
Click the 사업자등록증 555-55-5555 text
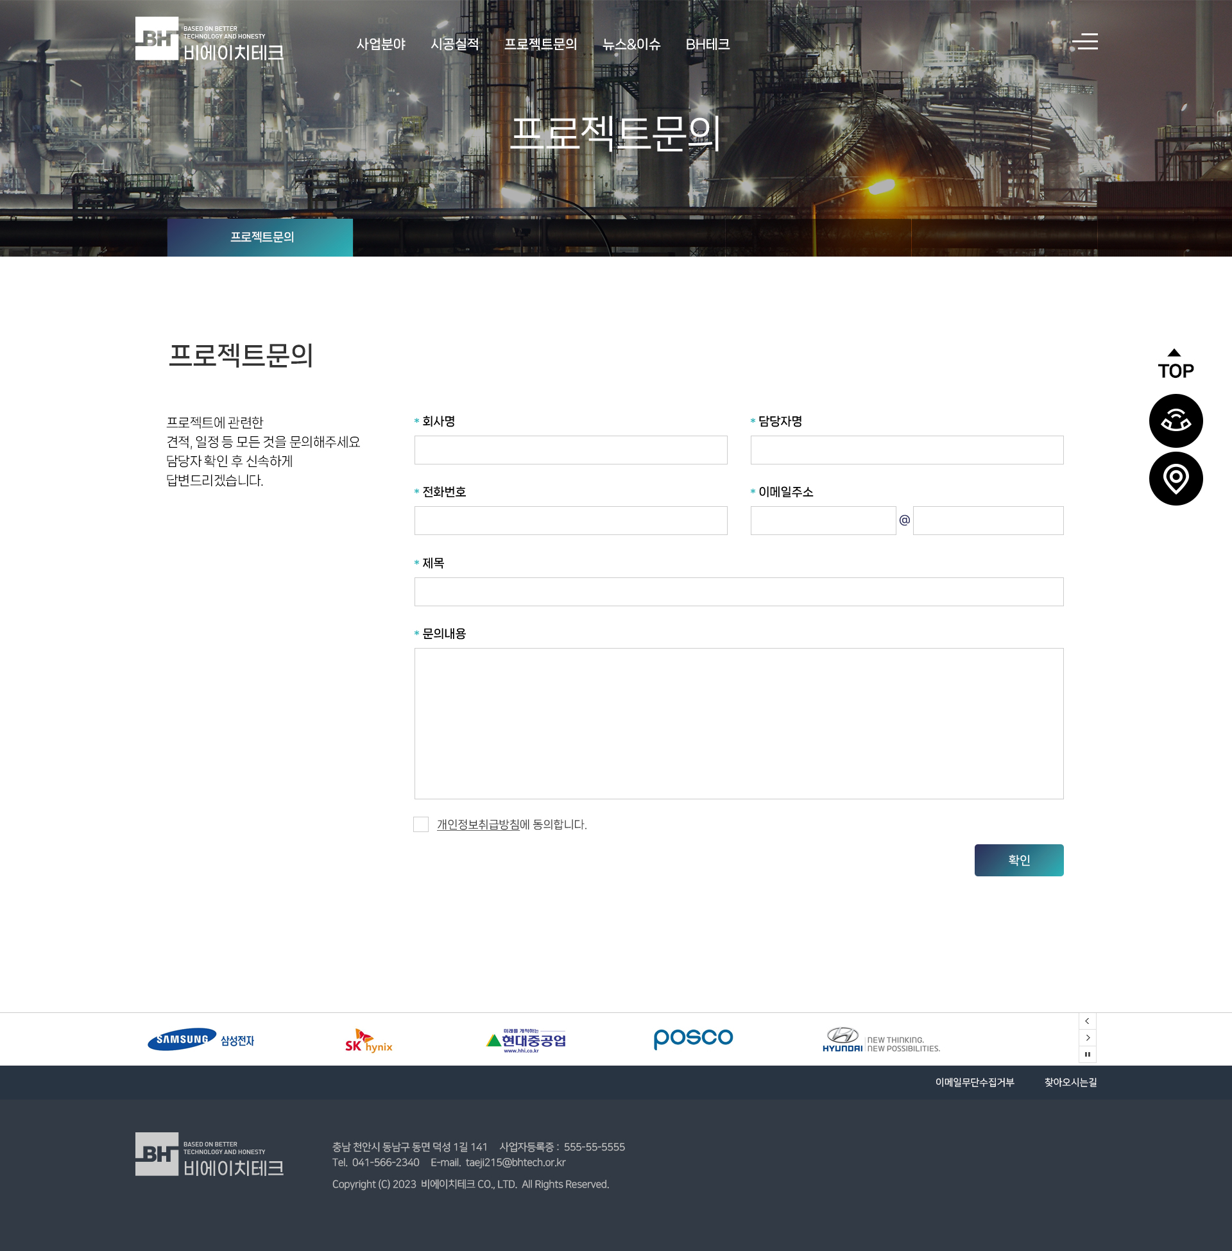coord(562,1147)
